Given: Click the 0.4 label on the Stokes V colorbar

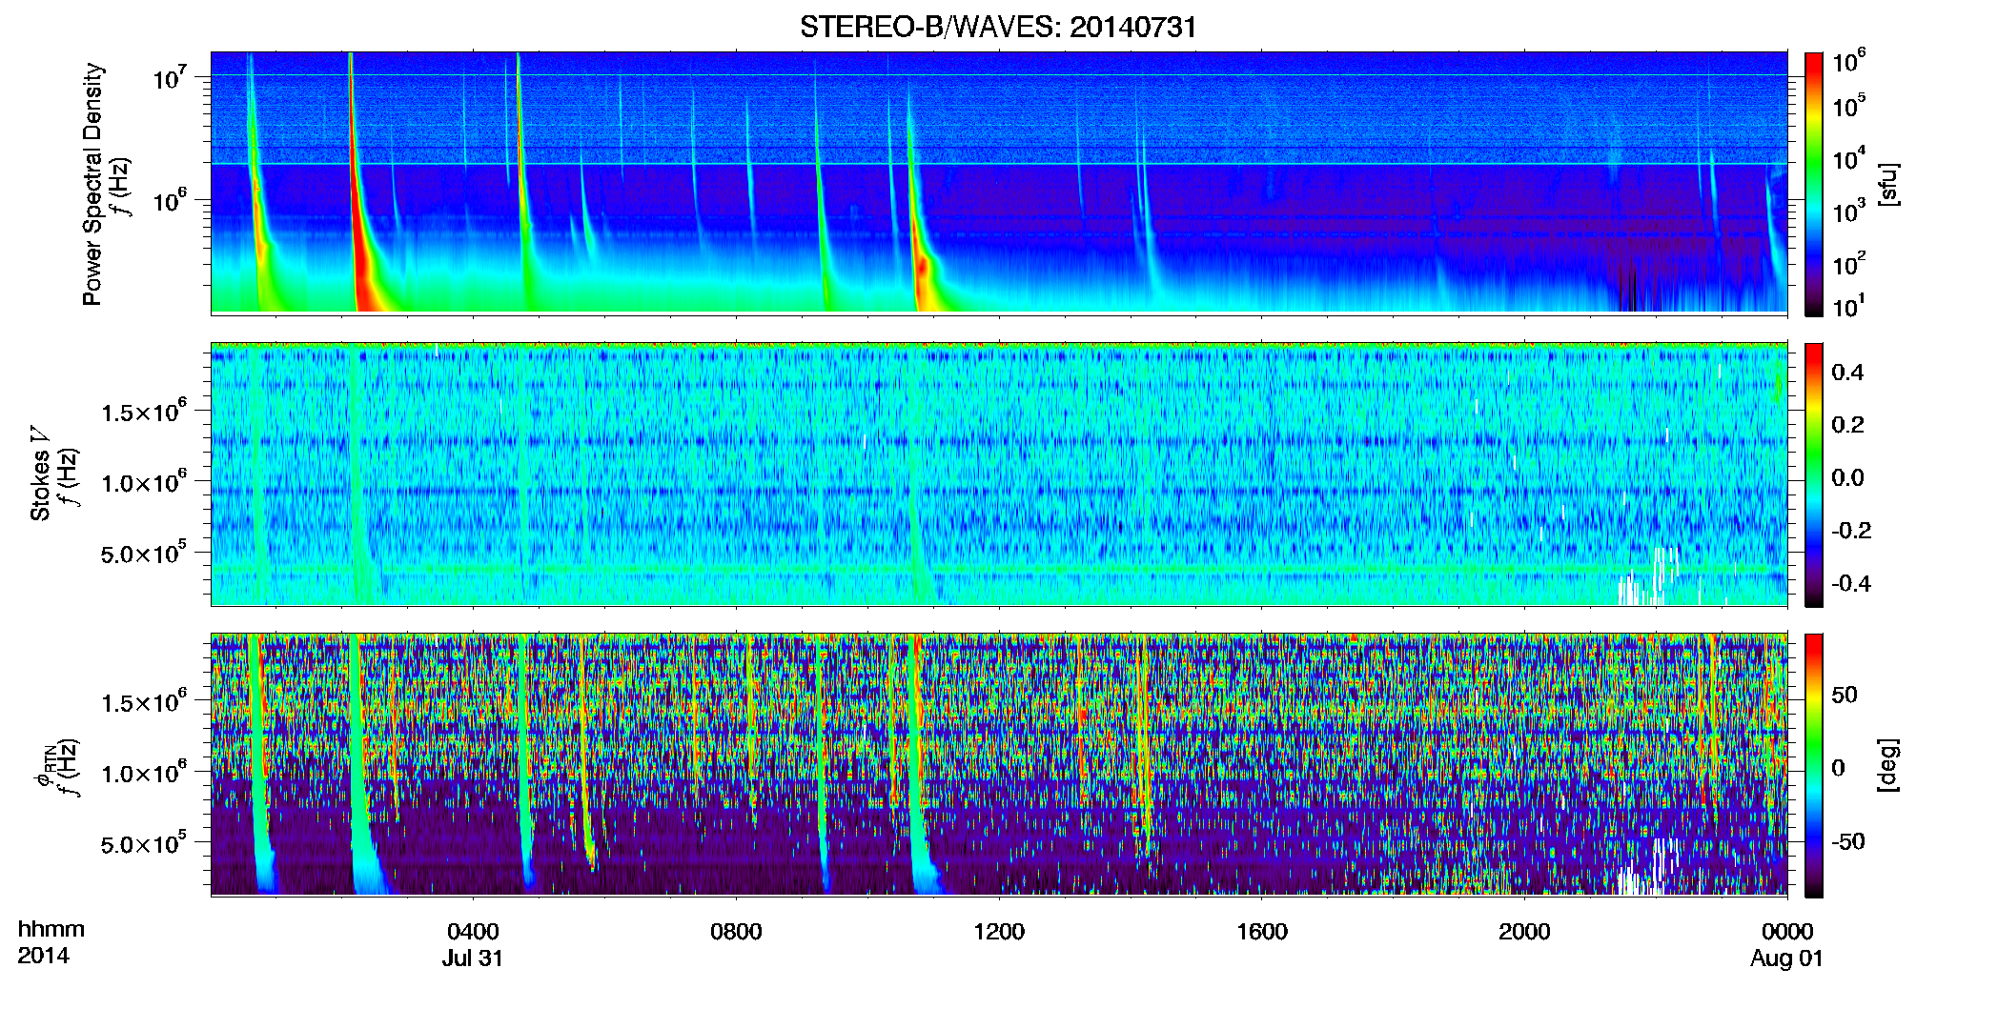Looking at the screenshot, I should point(1848,373).
